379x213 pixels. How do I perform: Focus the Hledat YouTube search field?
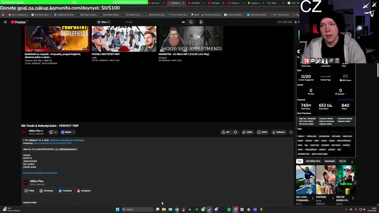tap(152, 22)
